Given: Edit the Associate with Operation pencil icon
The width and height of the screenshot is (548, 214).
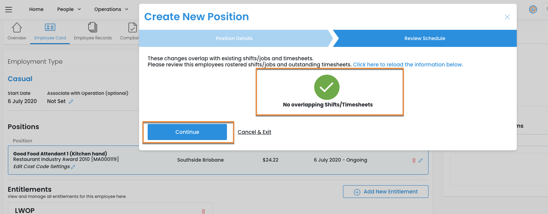Looking at the screenshot, I should click(71, 102).
